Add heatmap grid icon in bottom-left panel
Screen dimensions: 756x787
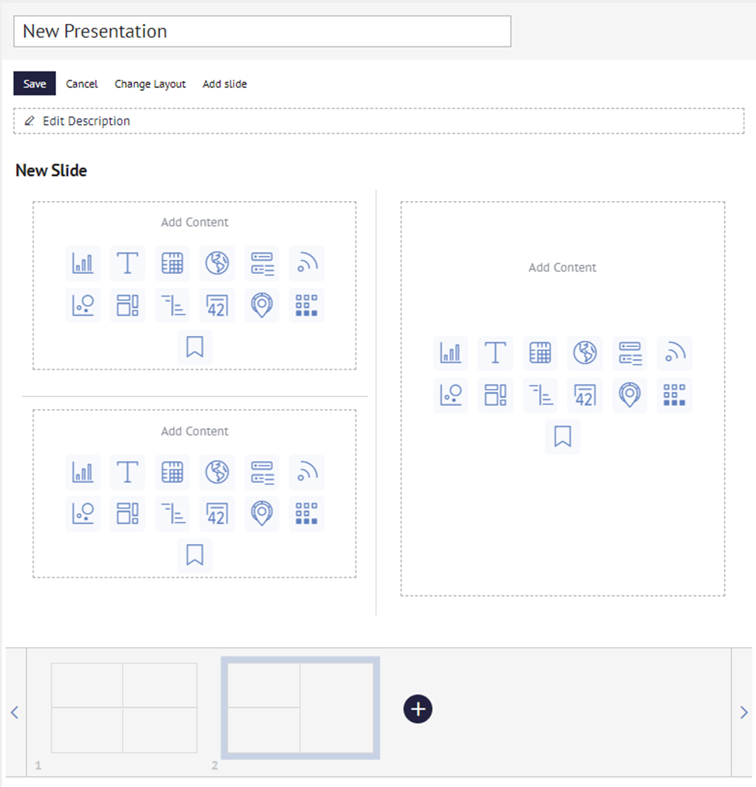(x=307, y=514)
